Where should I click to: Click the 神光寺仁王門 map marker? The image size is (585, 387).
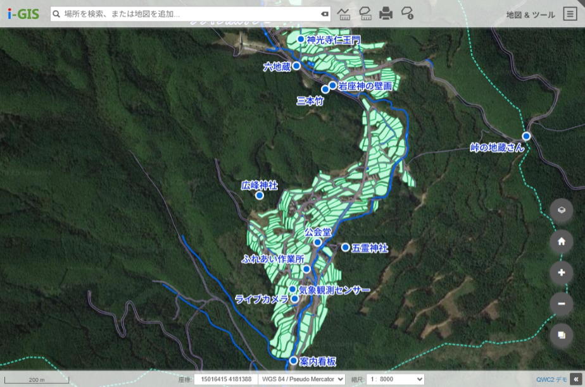pos(301,39)
